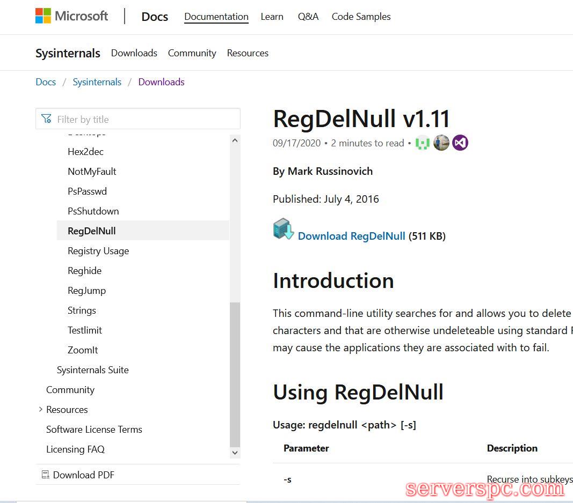Viewport: 573px width, 503px height.
Task: Focus the Filter by title input
Action: coord(145,119)
